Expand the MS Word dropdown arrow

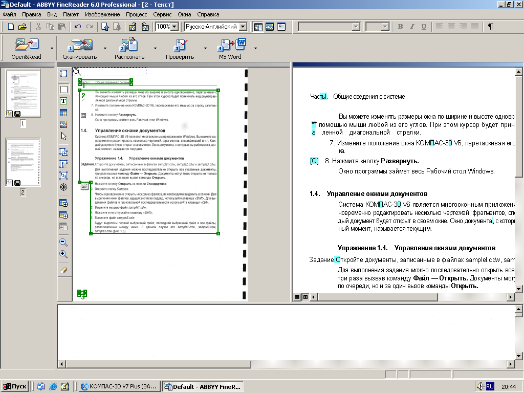(x=255, y=49)
